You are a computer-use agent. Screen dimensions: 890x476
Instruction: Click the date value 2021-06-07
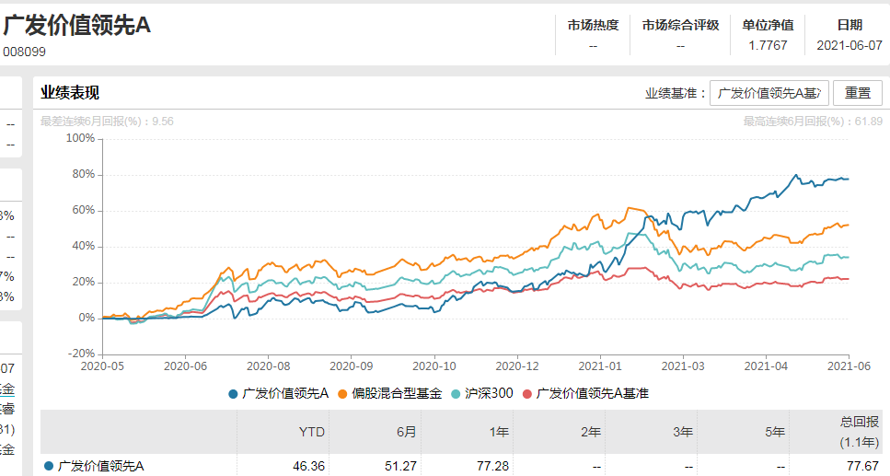click(x=850, y=45)
